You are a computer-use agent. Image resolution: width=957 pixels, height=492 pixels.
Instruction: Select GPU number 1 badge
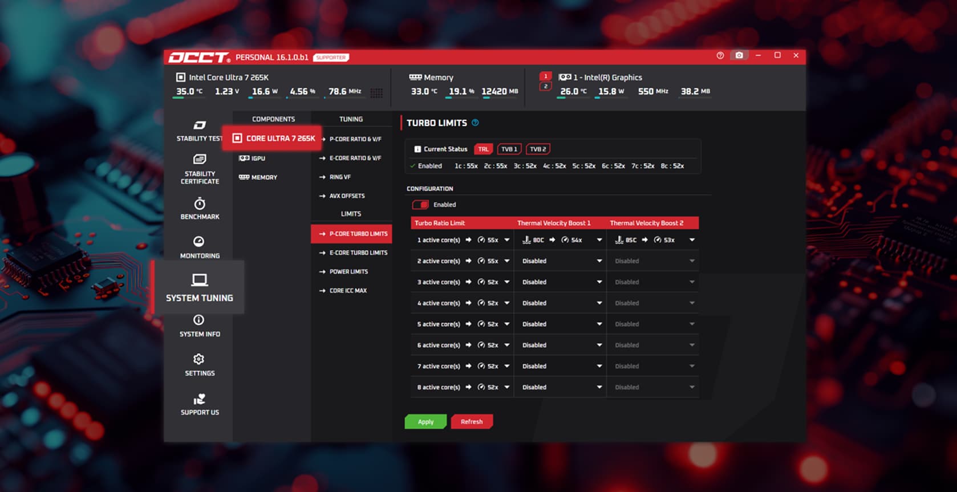[545, 76]
